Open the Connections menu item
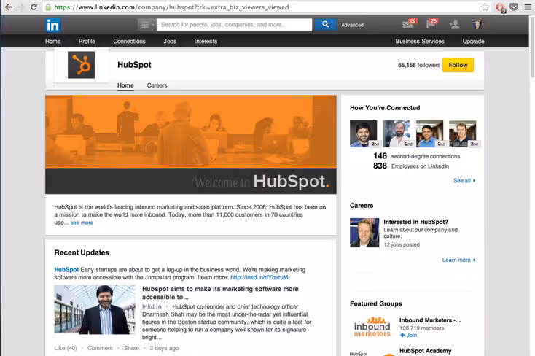 point(129,42)
